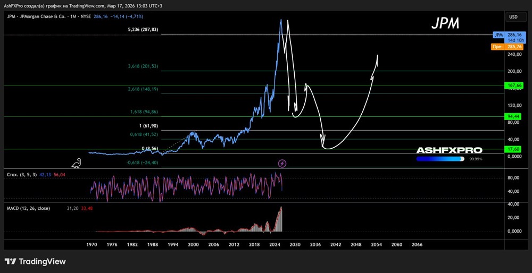
Task: Click the 2024 label on the time axis
Action: tap(274, 244)
